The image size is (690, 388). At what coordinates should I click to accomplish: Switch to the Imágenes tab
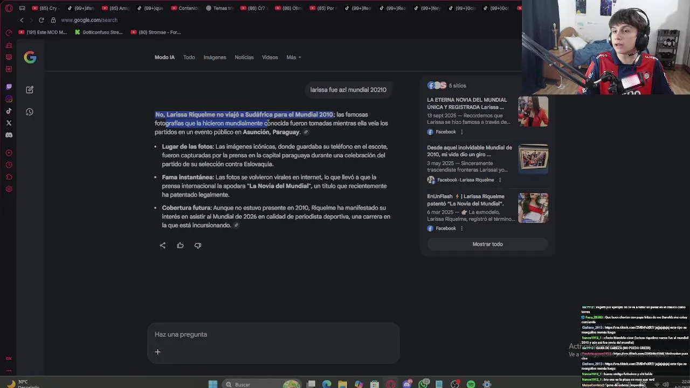click(x=215, y=57)
